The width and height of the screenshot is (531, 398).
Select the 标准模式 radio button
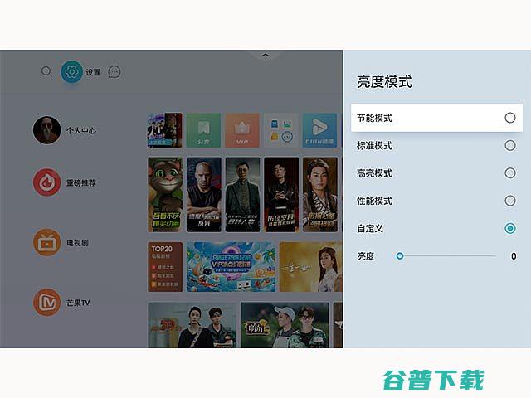click(x=510, y=146)
